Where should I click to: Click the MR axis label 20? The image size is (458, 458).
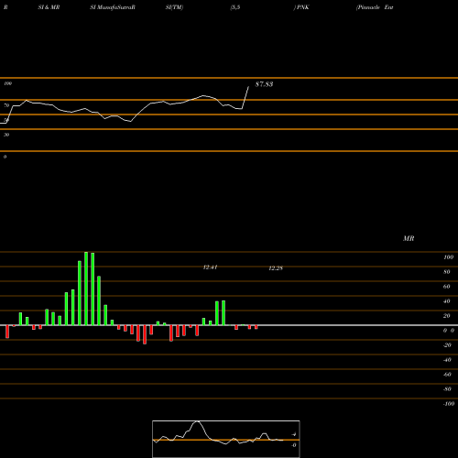point(447,316)
